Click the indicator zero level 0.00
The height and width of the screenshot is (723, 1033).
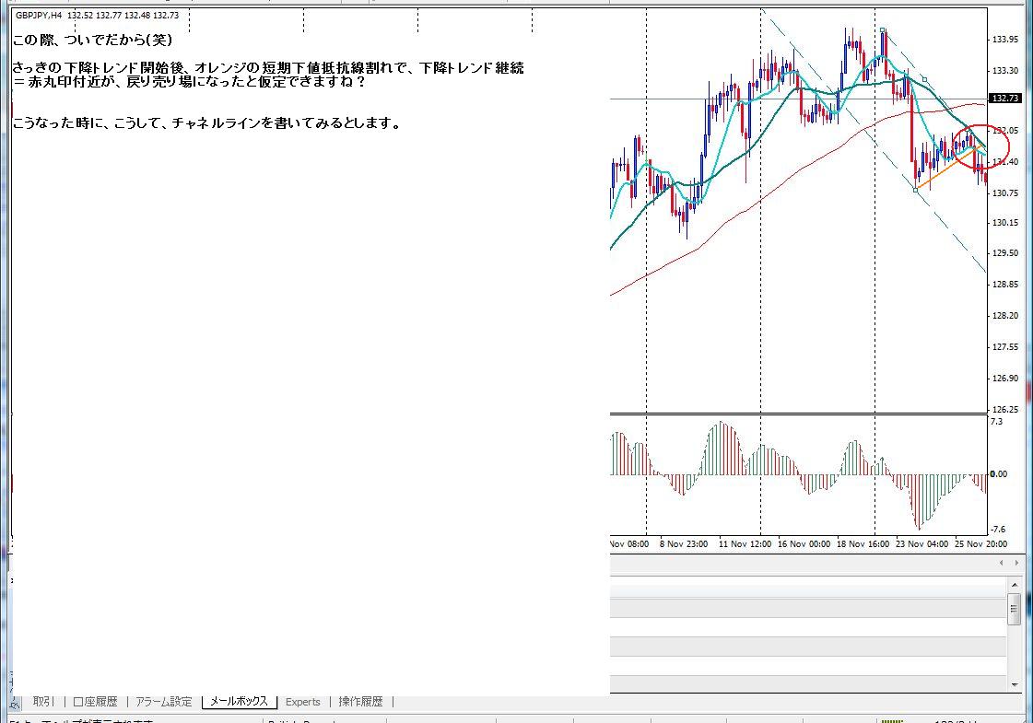(998, 474)
